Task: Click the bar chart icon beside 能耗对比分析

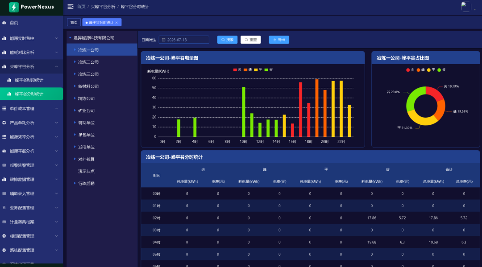Action: click(x=4, y=53)
